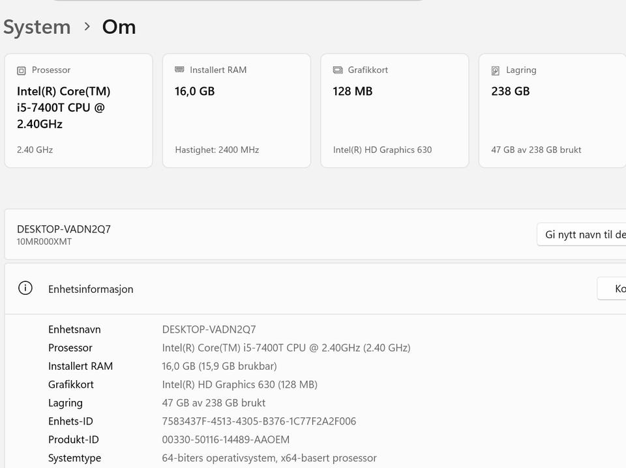Click the 'Enhetsnavn' row label
The height and width of the screenshot is (468, 626).
tap(74, 329)
